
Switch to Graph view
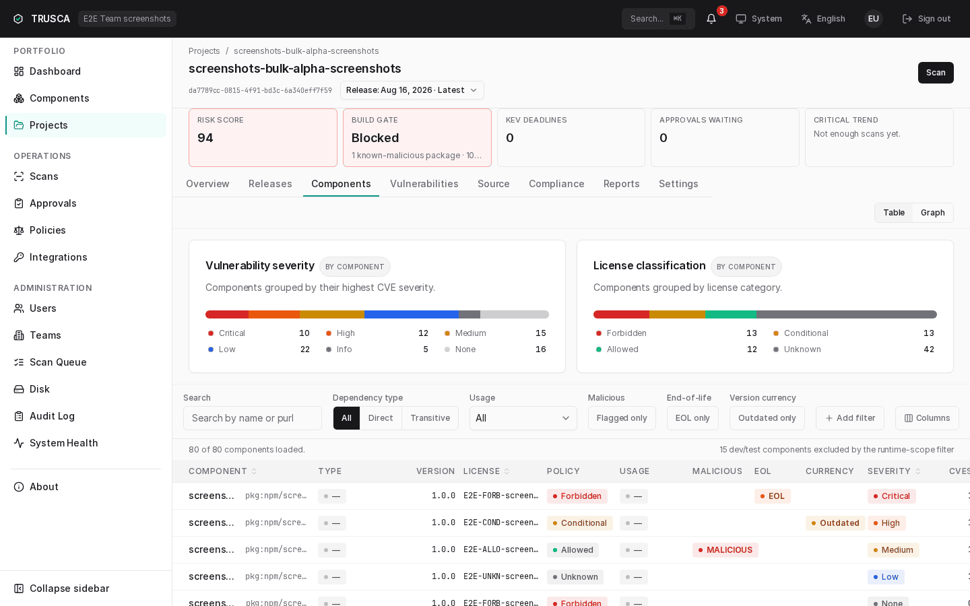(933, 213)
